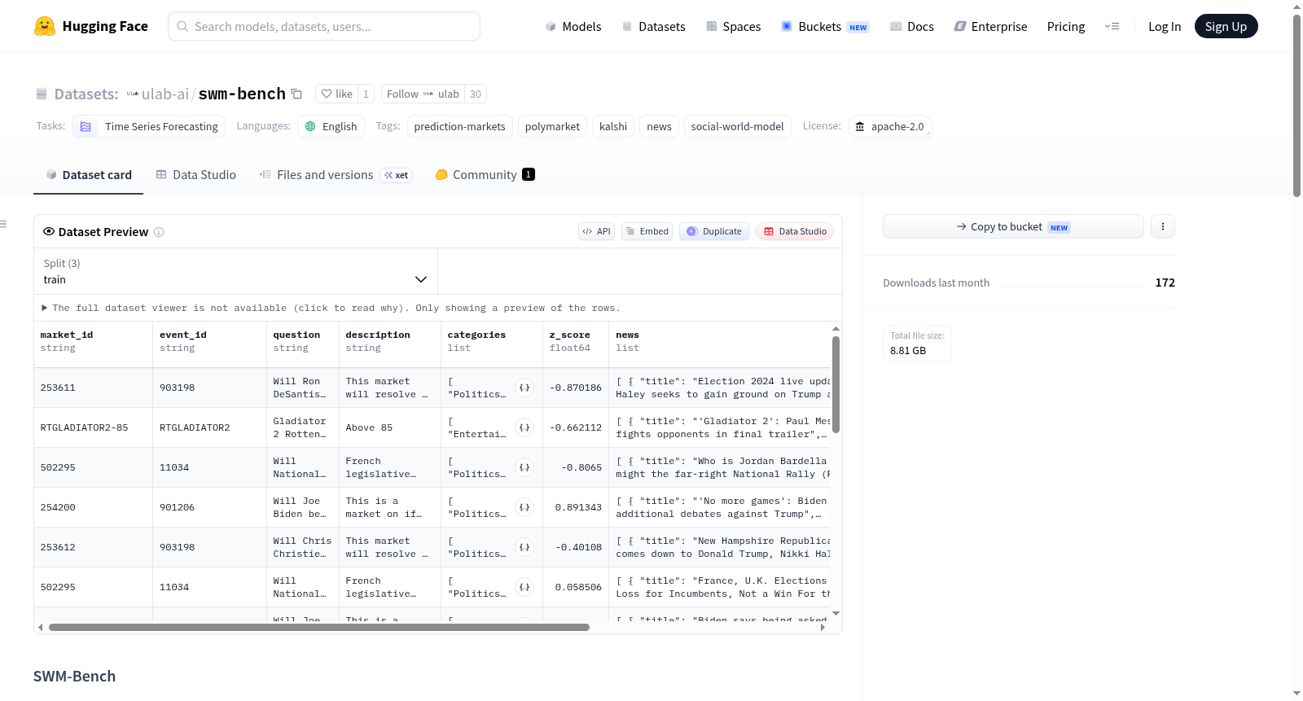Open the like count of 1
This screenshot has width=1303, height=701.
click(x=366, y=94)
